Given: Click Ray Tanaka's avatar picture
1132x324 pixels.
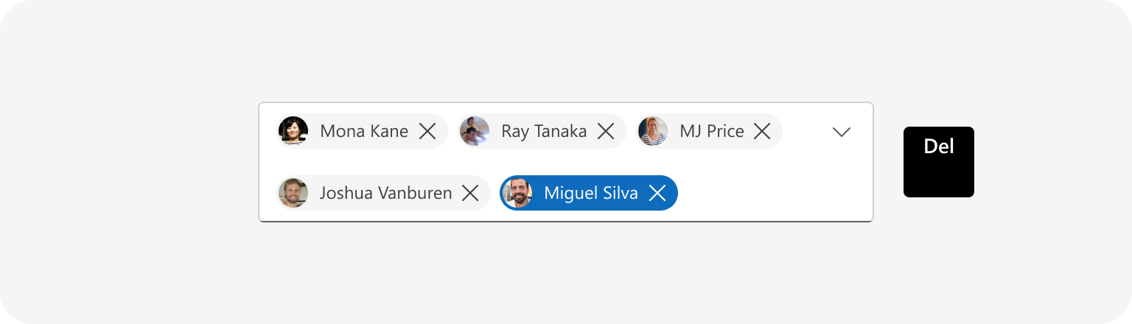Looking at the screenshot, I should (475, 131).
